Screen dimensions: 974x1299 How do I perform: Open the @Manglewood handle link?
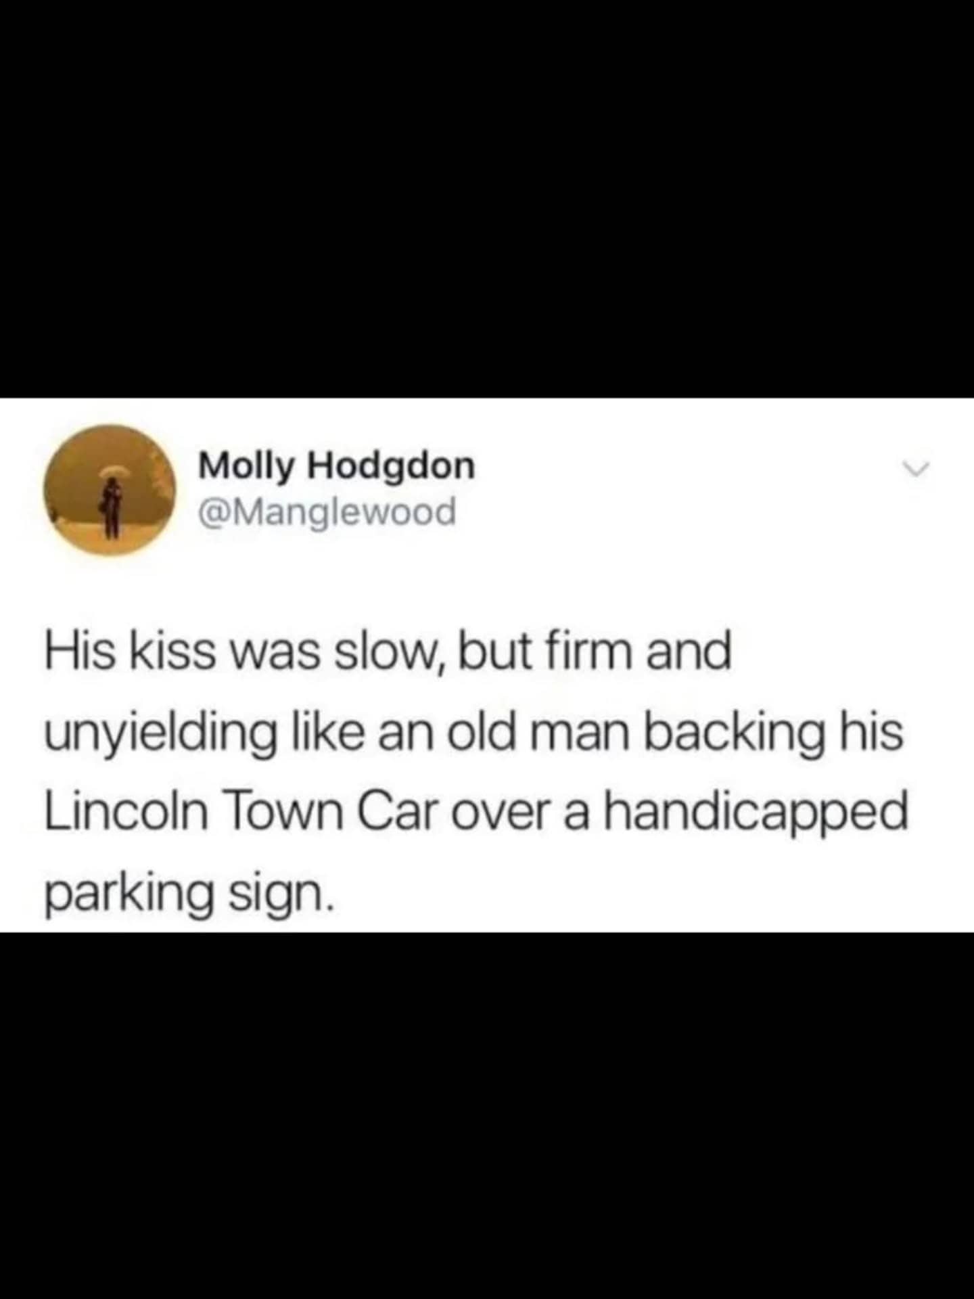(x=327, y=511)
